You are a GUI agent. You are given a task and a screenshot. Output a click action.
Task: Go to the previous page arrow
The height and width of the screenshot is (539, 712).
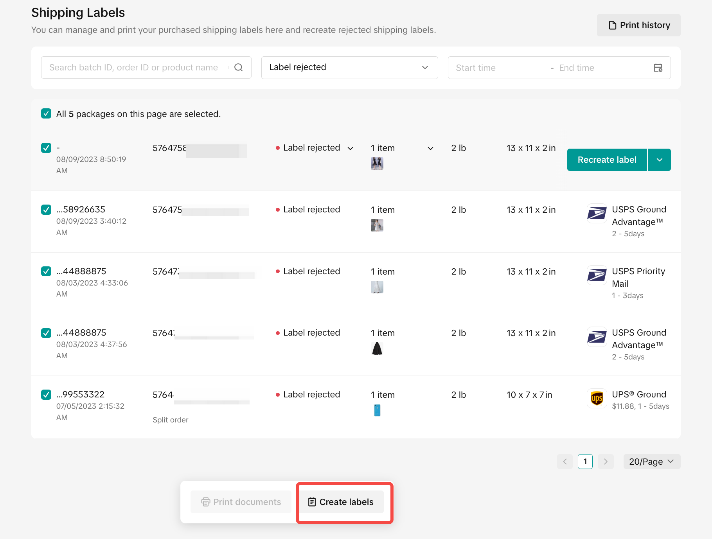(x=565, y=462)
